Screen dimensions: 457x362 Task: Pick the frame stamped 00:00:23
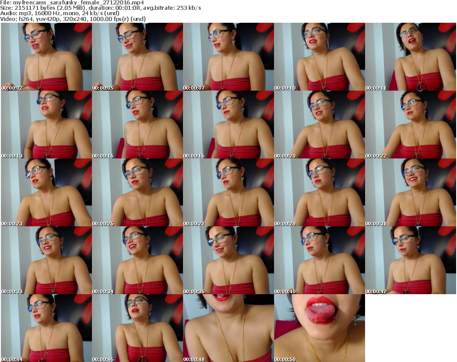46,193
